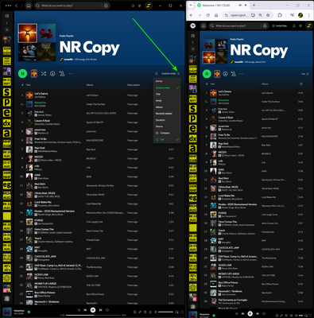Open tab search dropdown in browser
Screen dimensions: 314x318
(191, 5)
